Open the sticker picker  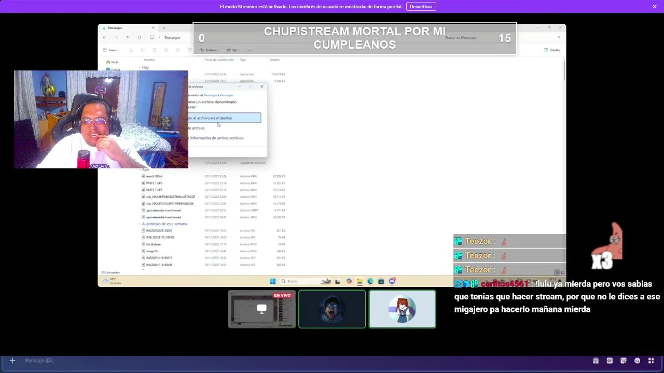click(x=624, y=361)
